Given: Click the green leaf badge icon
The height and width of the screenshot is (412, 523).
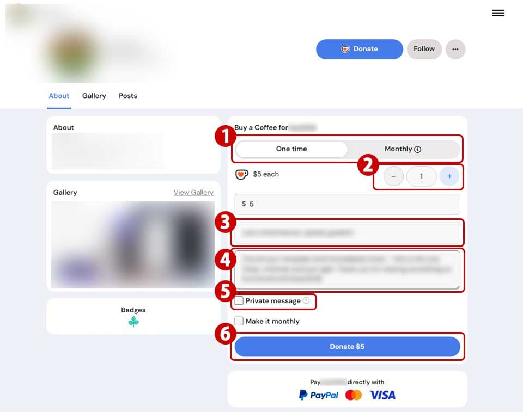Looking at the screenshot, I should click(133, 321).
